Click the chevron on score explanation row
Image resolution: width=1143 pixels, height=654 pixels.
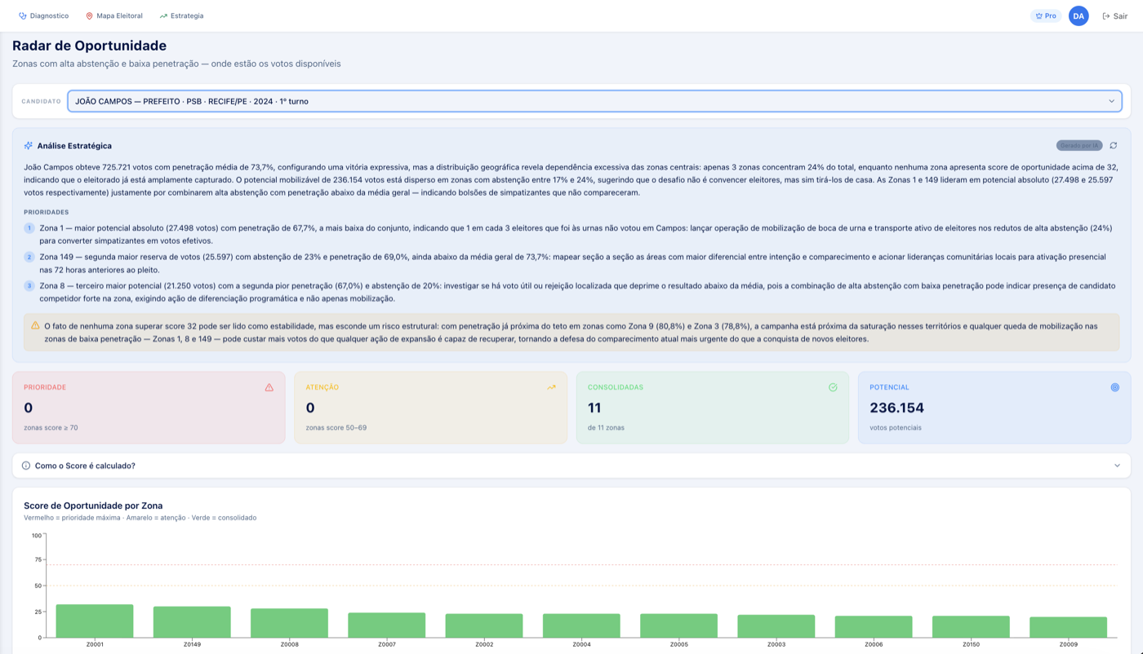point(1117,466)
